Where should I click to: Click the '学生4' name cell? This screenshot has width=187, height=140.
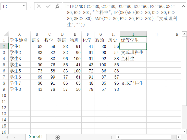coord(20,65)
